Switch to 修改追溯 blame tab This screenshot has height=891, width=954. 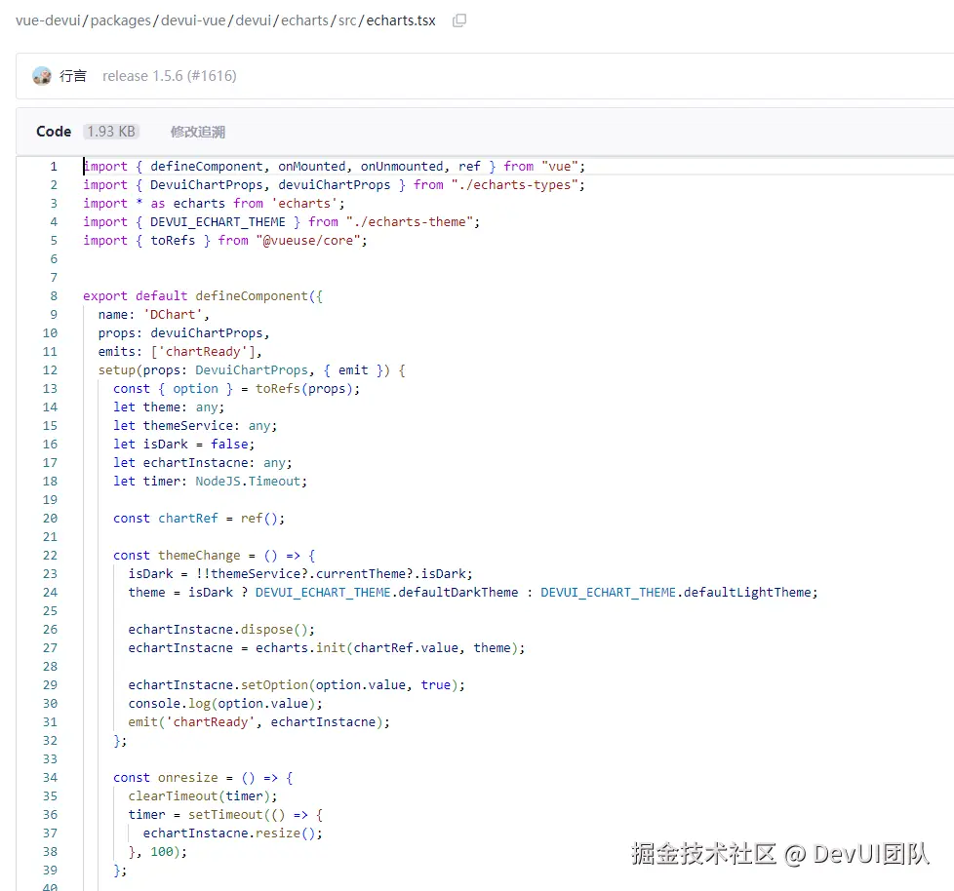[x=198, y=132]
